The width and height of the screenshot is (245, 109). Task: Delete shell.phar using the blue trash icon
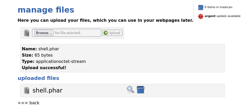[141, 90]
